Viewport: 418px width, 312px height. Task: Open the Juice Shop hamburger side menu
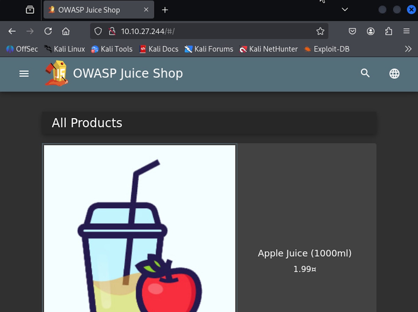pyautogui.click(x=24, y=74)
